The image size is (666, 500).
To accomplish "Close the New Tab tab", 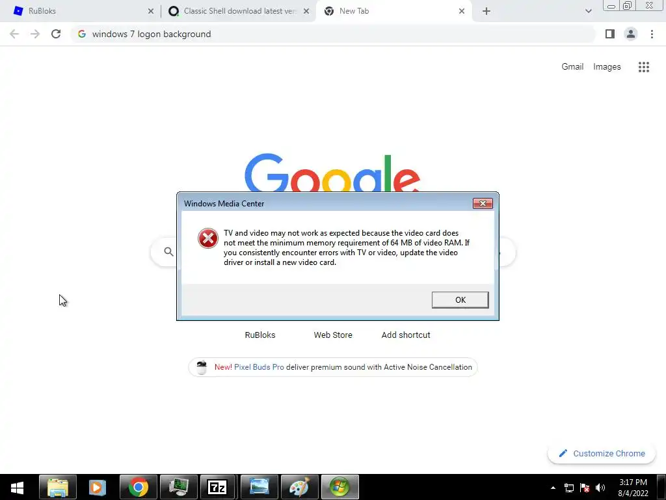I will pyautogui.click(x=462, y=11).
